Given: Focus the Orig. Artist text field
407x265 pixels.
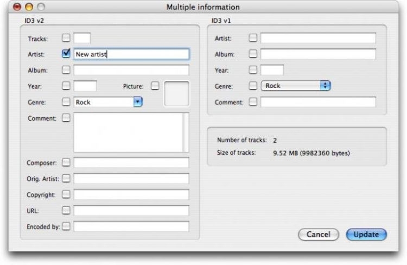Looking at the screenshot, I should coord(131,179).
